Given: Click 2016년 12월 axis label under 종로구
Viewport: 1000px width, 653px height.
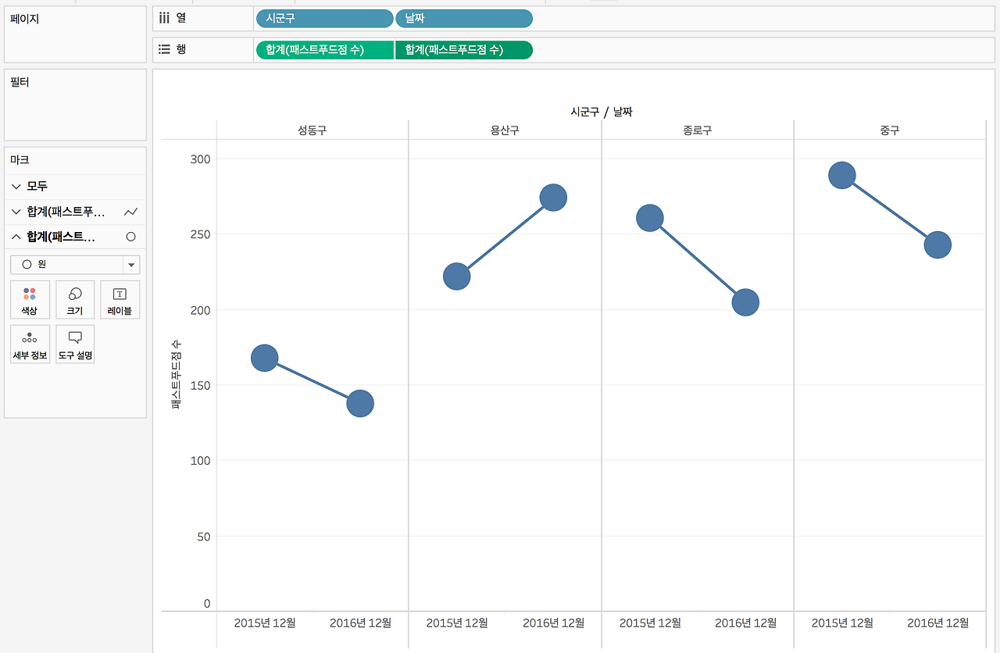Looking at the screenshot, I should coord(746,623).
